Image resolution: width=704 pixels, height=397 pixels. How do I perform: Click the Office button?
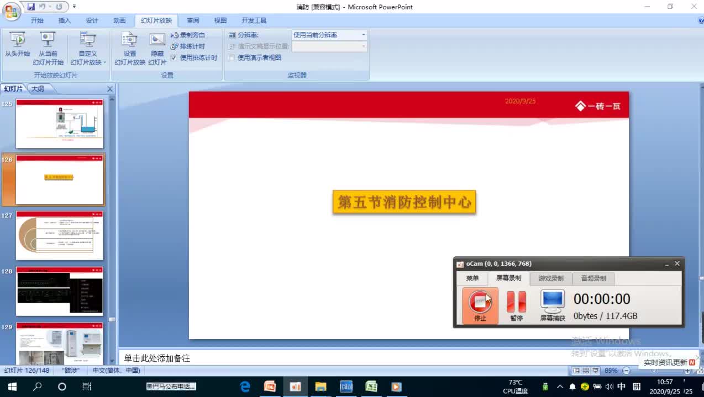point(11,11)
